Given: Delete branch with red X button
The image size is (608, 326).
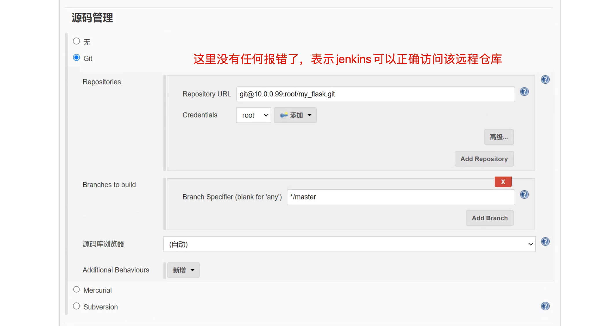Looking at the screenshot, I should click(x=503, y=182).
